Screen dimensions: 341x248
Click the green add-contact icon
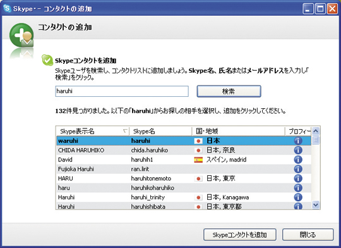click(21, 35)
